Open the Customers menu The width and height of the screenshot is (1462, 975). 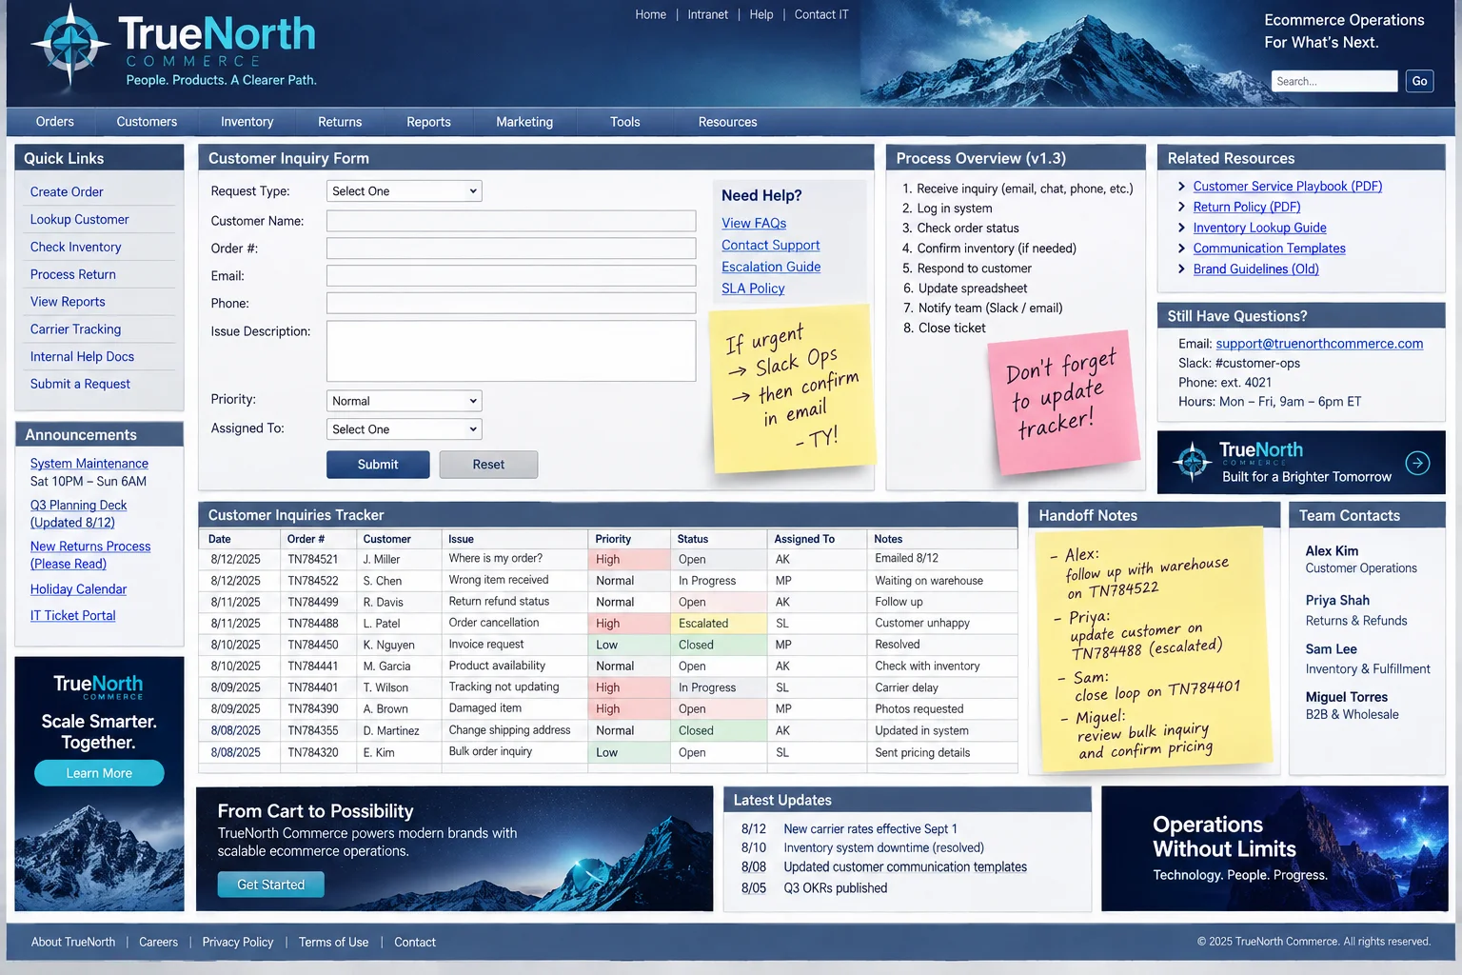[147, 122]
